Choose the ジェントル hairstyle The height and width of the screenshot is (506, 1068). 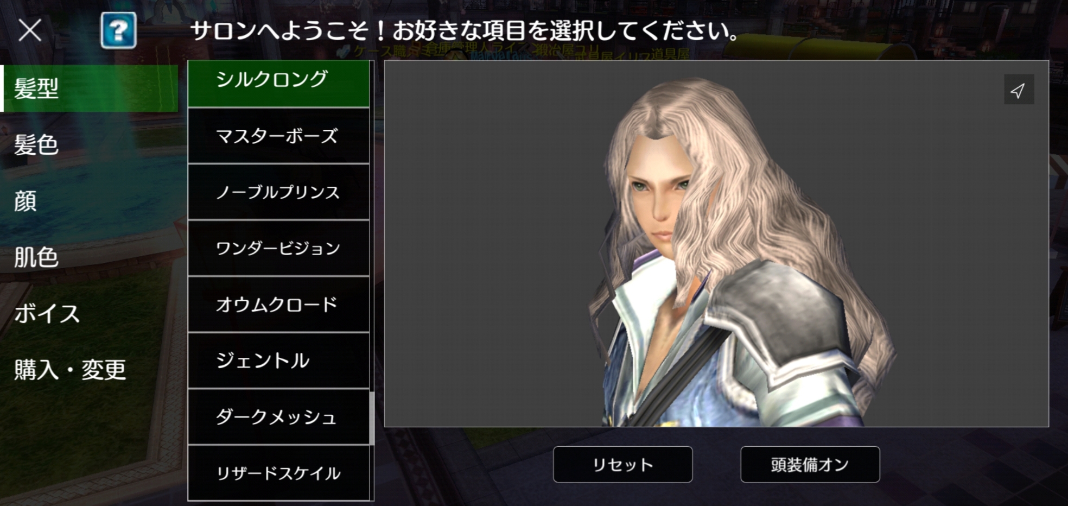click(278, 360)
